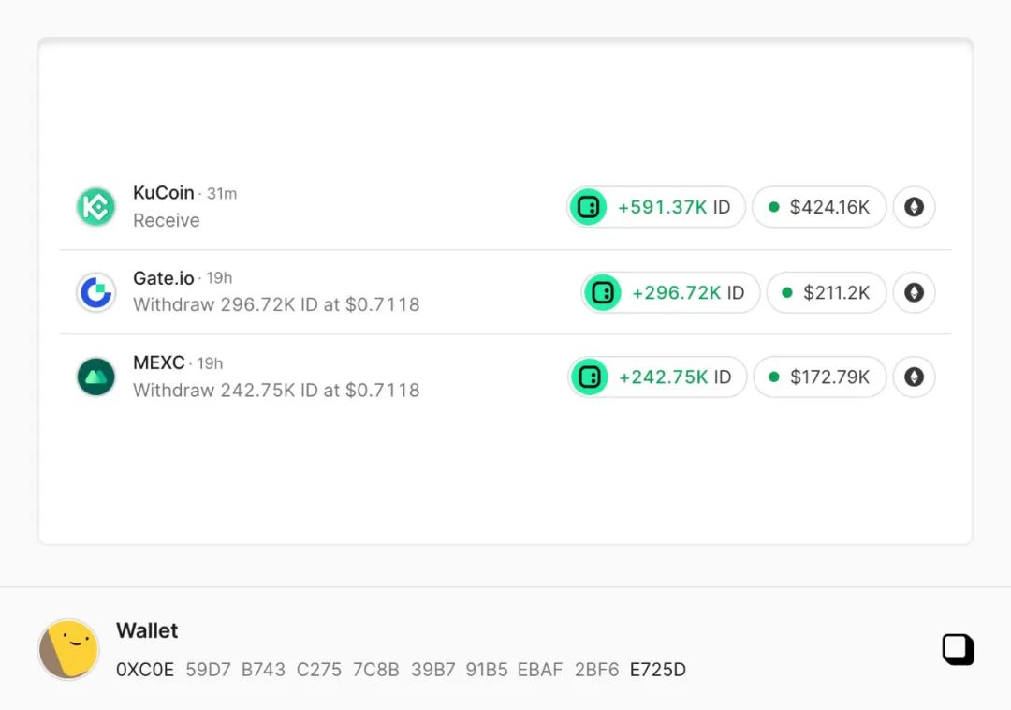Open the MEXC entity name link

(x=159, y=362)
